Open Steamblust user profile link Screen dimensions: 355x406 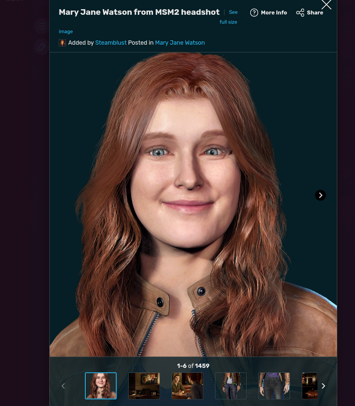pos(111,43)
